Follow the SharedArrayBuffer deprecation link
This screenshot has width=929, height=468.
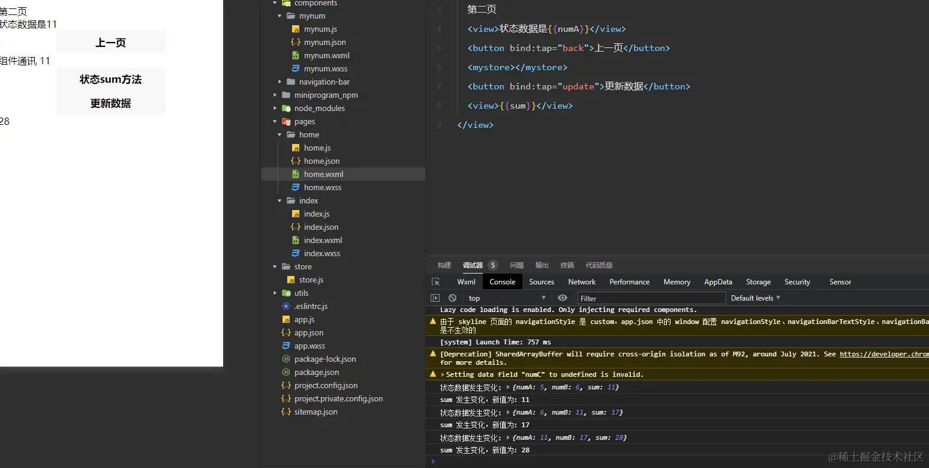tap(883, 354)
